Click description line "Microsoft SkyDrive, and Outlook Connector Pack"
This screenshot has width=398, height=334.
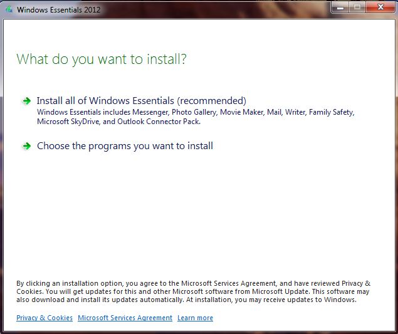(x=118, y=122)
